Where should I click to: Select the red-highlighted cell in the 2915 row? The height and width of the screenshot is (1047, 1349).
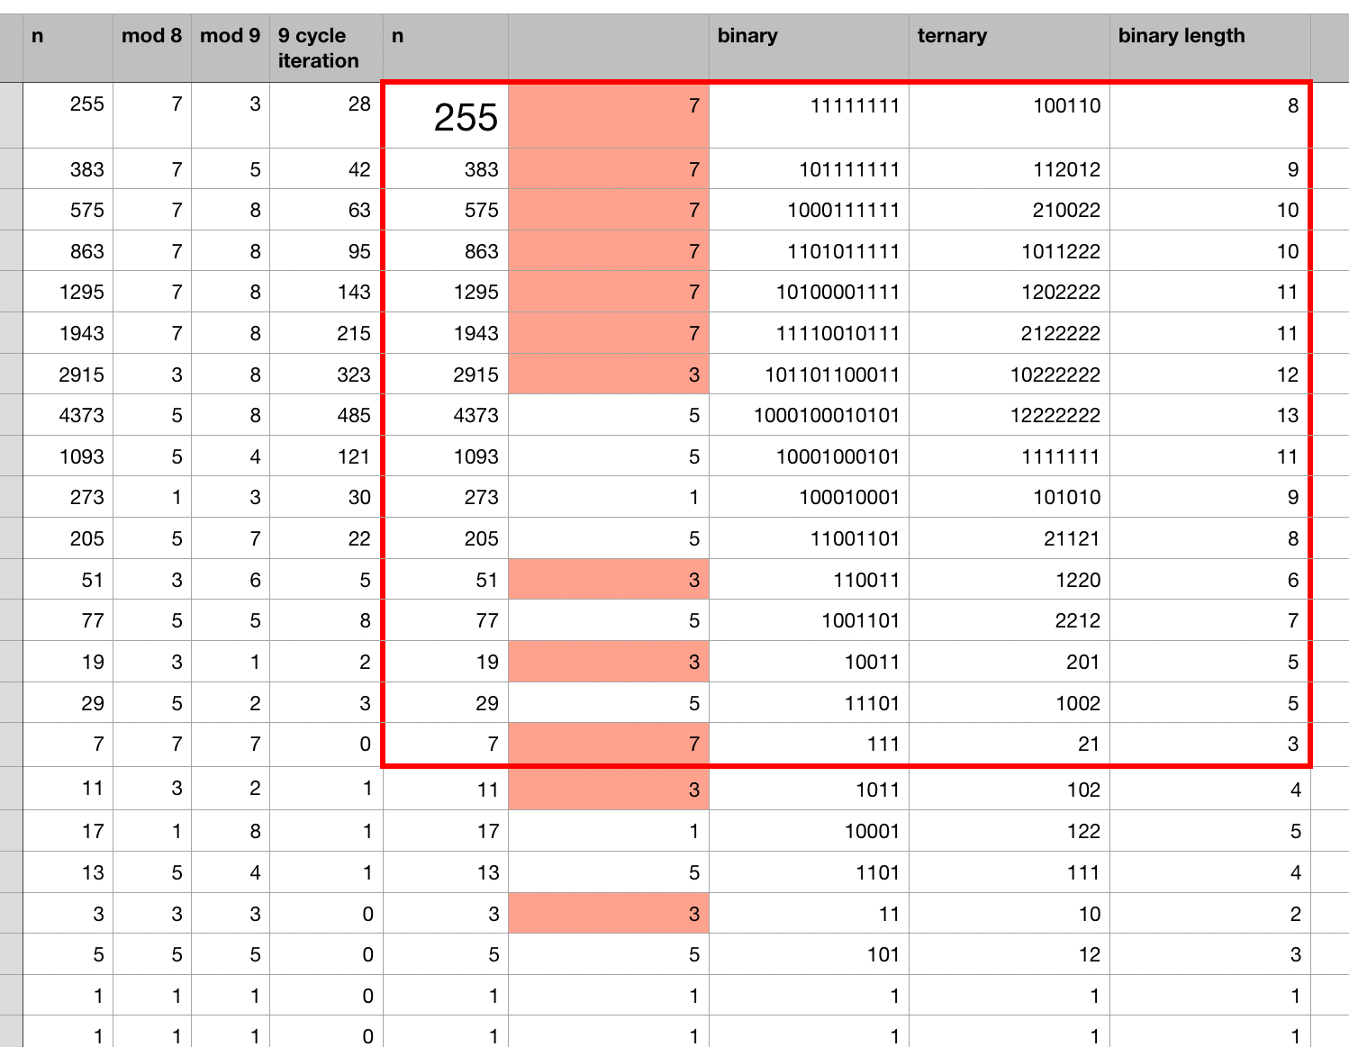coord(608,375)
